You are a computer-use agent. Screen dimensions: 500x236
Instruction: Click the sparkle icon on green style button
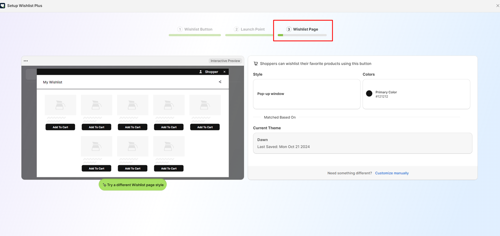click(105, 185)
